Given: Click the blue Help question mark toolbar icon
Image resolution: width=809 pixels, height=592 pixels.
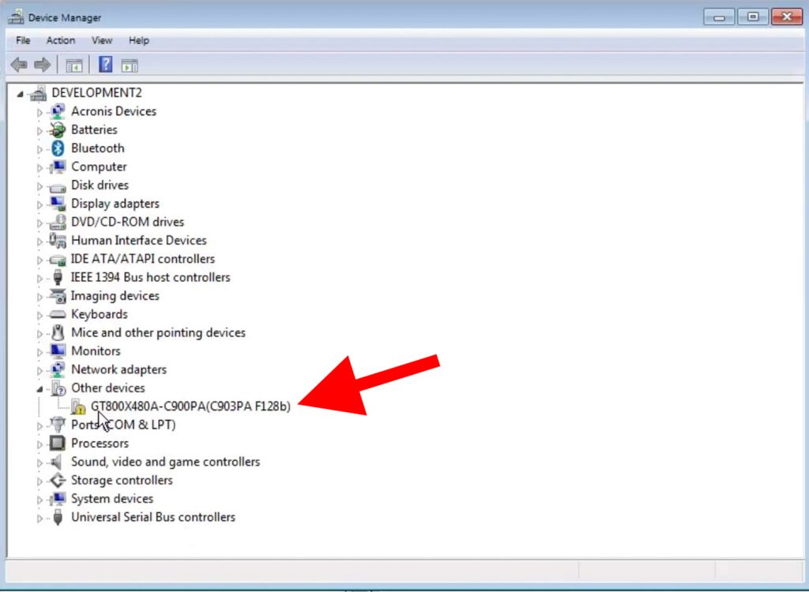Looking at the screenshot, I should pos(105,65).
